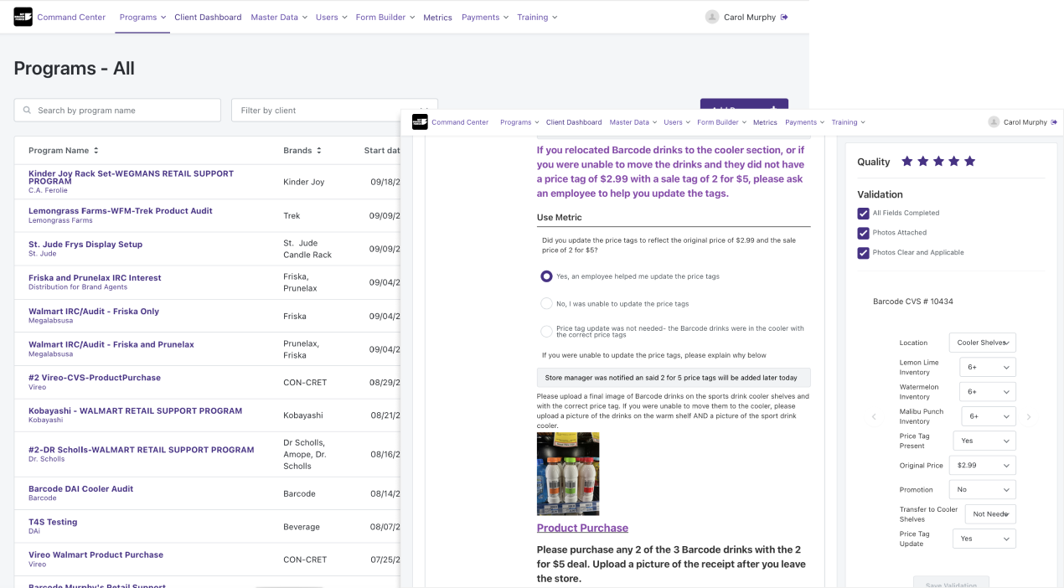
Task: Open Training menu in the back window
Action: [x=537, y=17]
